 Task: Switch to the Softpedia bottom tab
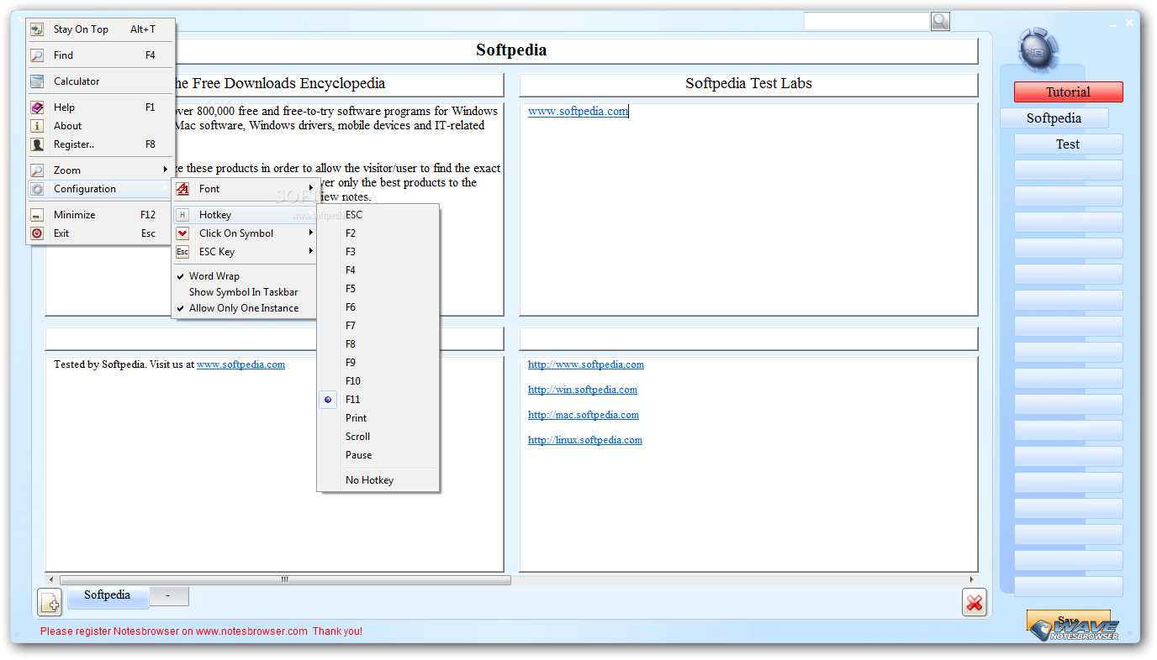[x=108, y=596]
